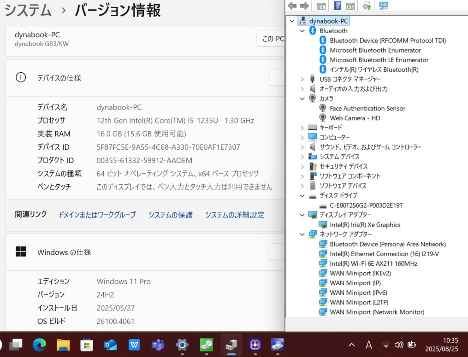Collapse the Bluetooth category
The height and width of the screenshot is (357, 468).
pyautogui.click(x=302, y=31)
